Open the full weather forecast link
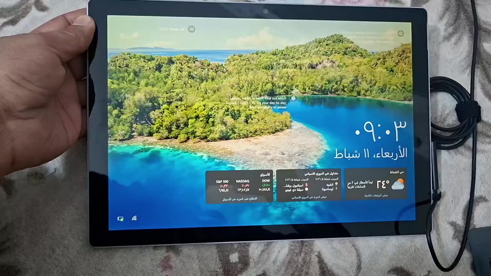491x276 pixels. click(x=376, y=195)
